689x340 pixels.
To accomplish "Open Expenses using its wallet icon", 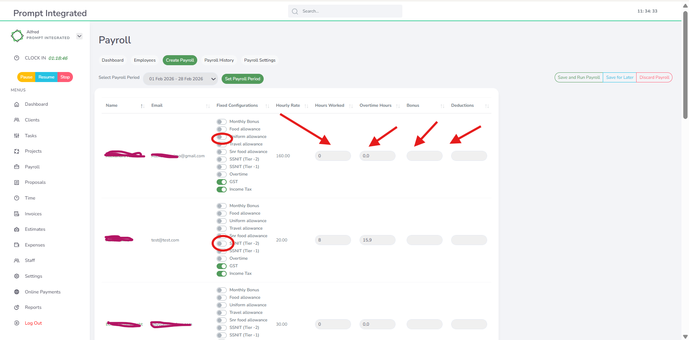I will click(x=17, y=245).
